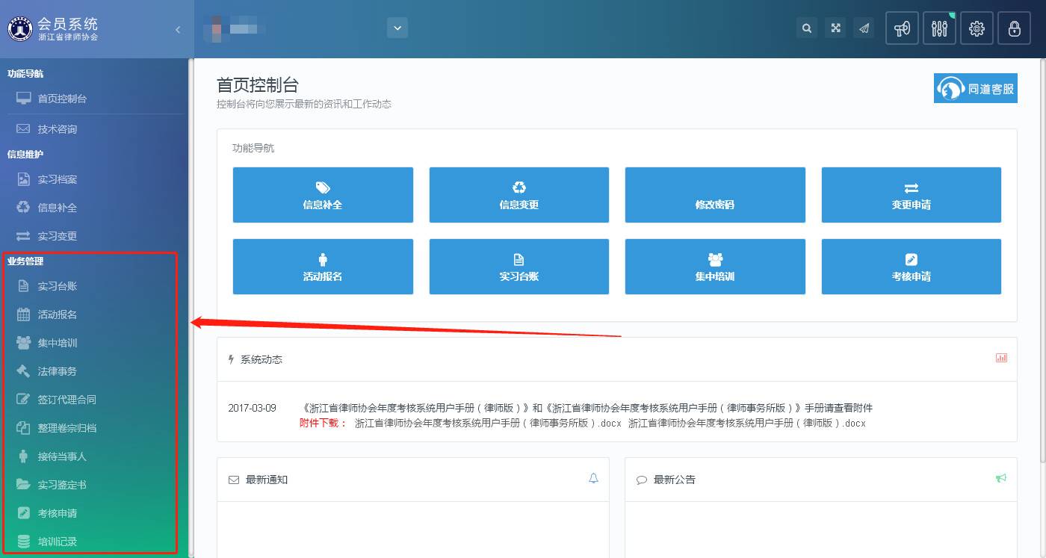Click the paper plane icon in header
Screen dimensions: 1046x558
(864, 28)
